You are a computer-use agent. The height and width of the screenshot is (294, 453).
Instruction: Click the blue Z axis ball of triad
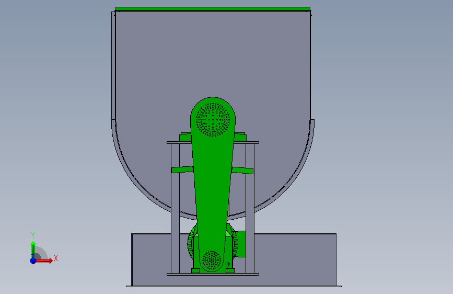click(33, 261)
